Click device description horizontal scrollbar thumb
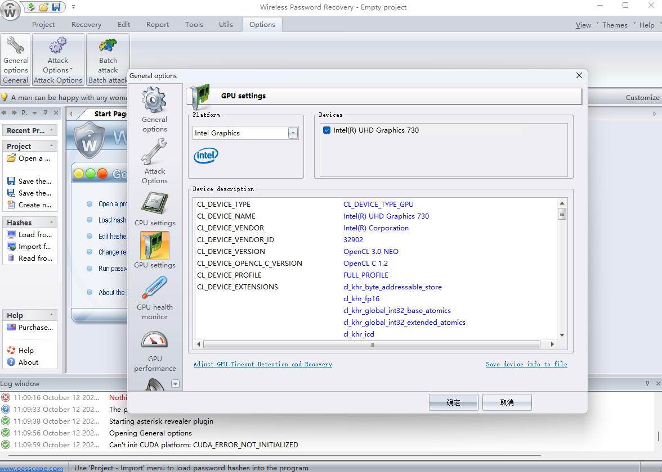 point(372,344)
